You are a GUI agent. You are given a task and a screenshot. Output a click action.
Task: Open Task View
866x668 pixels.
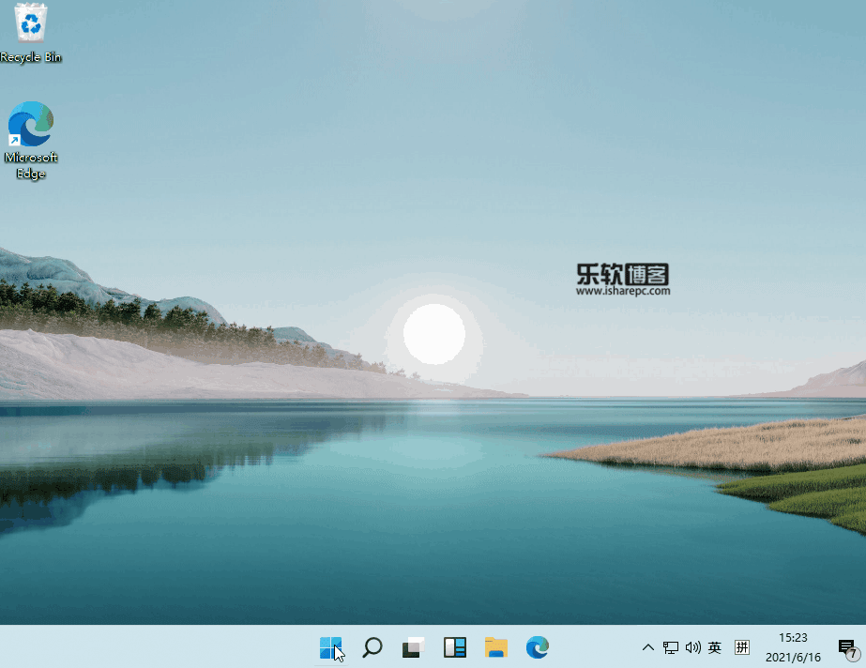point(413,647)
